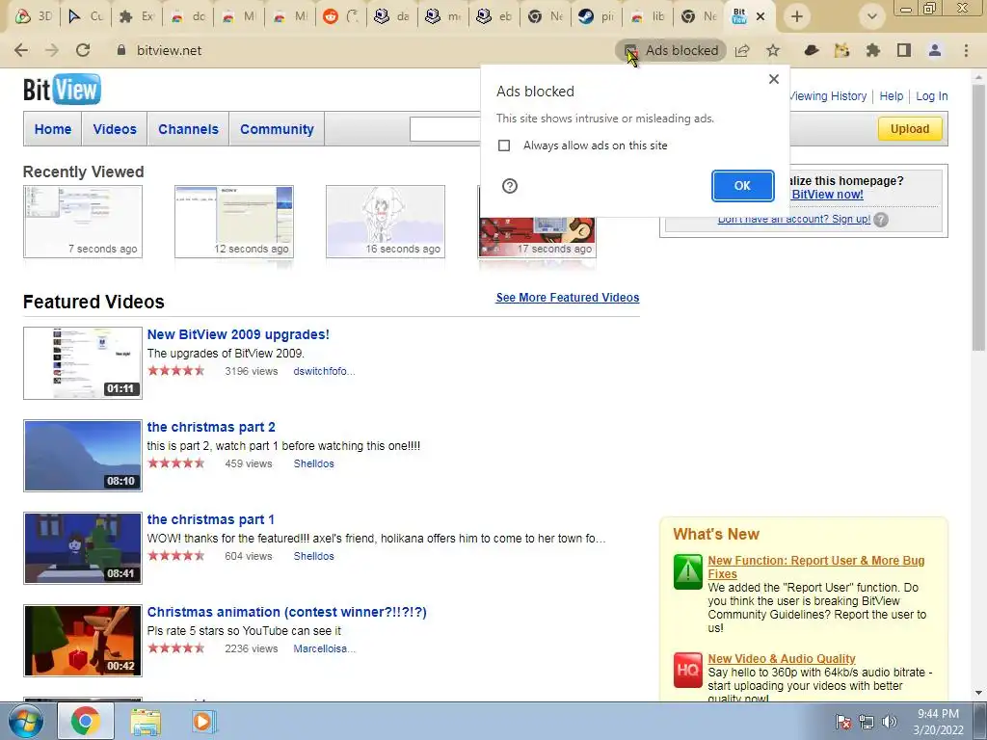Go back with the browser back arrow
Image resolution: width=987 pixels, height=740 pixels.
click(x=21, y=50)
